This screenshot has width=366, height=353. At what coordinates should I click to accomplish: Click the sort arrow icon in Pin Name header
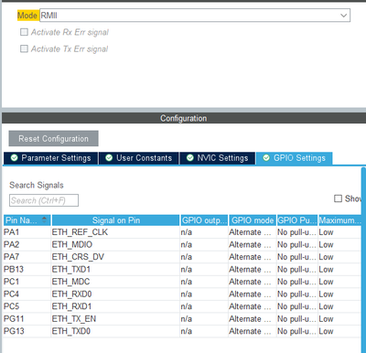coord(45,219)
